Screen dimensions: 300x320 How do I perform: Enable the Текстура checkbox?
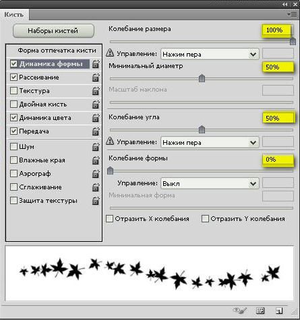coord(13,91)
